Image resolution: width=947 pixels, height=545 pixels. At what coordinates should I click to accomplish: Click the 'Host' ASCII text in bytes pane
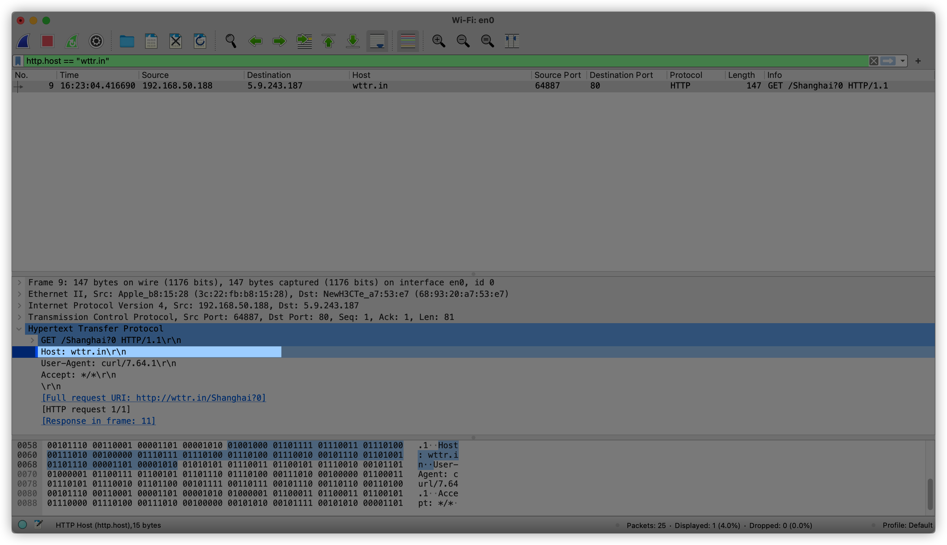(x=448, y=445)
